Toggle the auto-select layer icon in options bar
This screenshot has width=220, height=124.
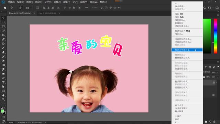21,8
